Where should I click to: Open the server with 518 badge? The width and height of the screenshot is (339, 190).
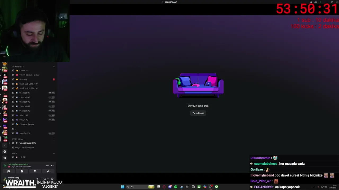(5, 113)
